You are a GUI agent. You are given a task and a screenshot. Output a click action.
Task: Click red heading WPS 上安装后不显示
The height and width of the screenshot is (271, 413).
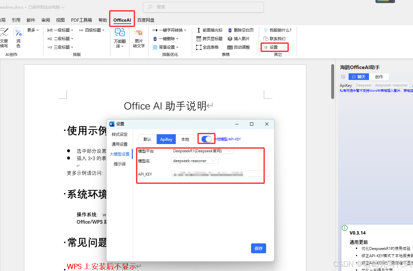[101, 266]
